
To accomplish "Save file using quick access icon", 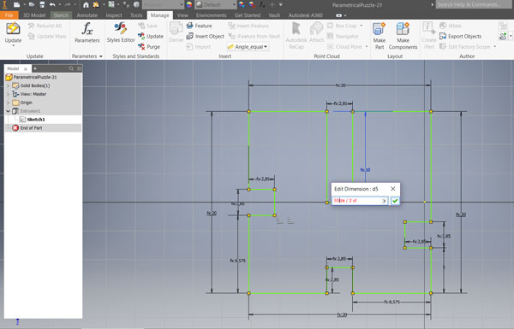I will [x=42, y=4].
